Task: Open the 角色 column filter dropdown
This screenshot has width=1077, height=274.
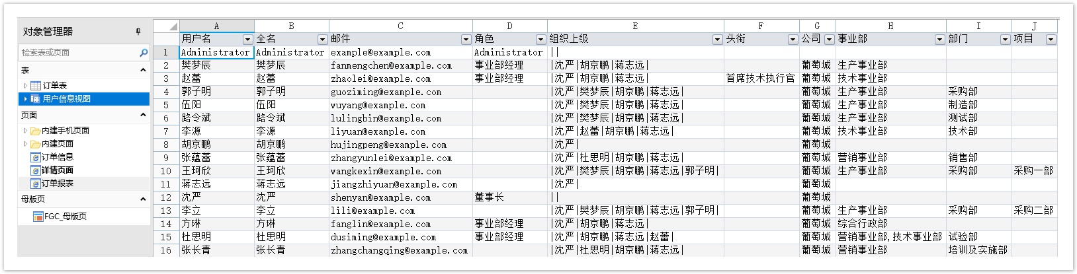Action: [x=540, y=40]
